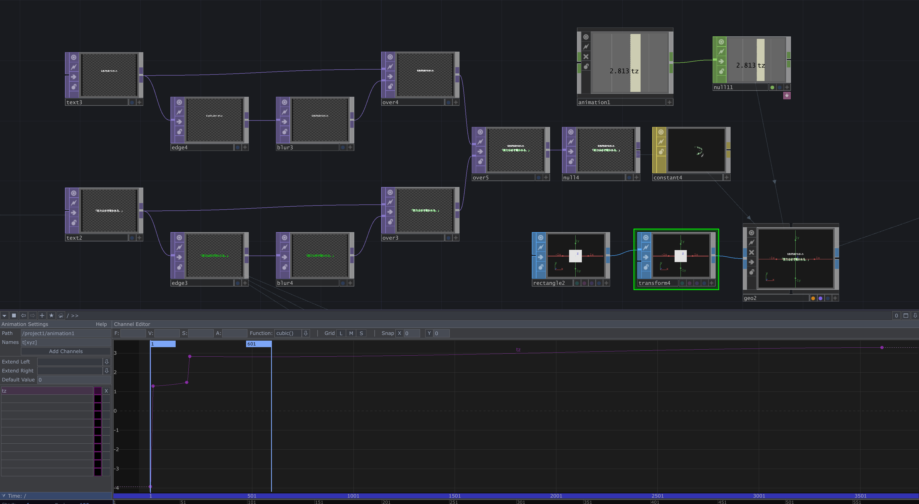Toggle orange render flag on geo2
The width and height of the screenshot is (919, 504).
pyautogui.click(x=813, y=298)
